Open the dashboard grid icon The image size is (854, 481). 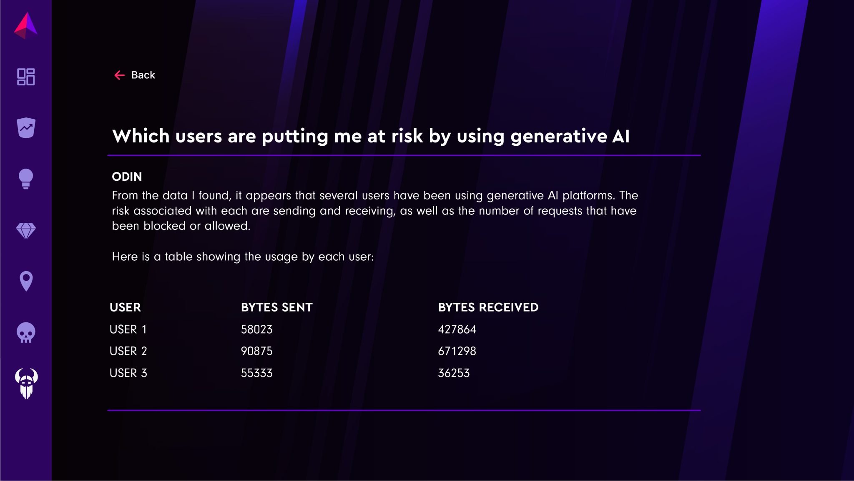26,77
